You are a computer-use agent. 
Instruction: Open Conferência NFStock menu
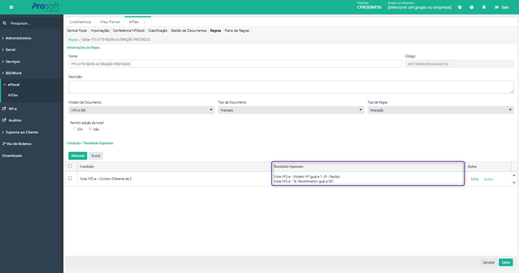(129, 30)
